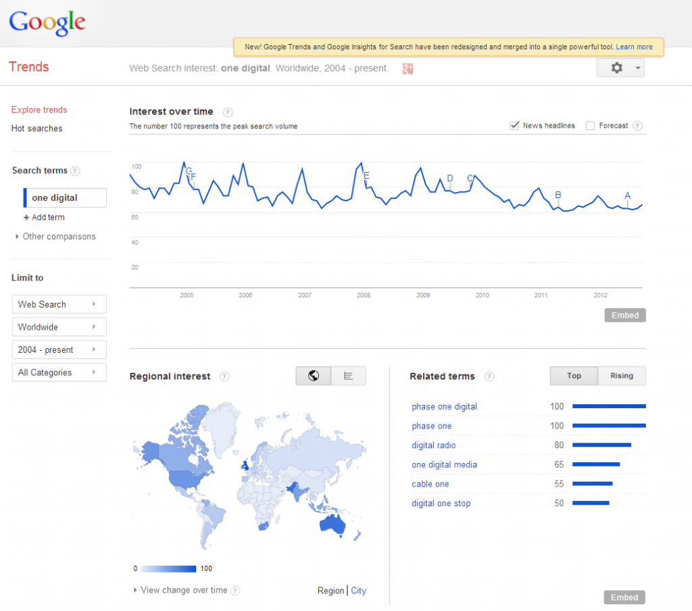The width and height of the screenshot is (692, 611).
Task: Open help icon next to Forecast
Action: point(637,126)
